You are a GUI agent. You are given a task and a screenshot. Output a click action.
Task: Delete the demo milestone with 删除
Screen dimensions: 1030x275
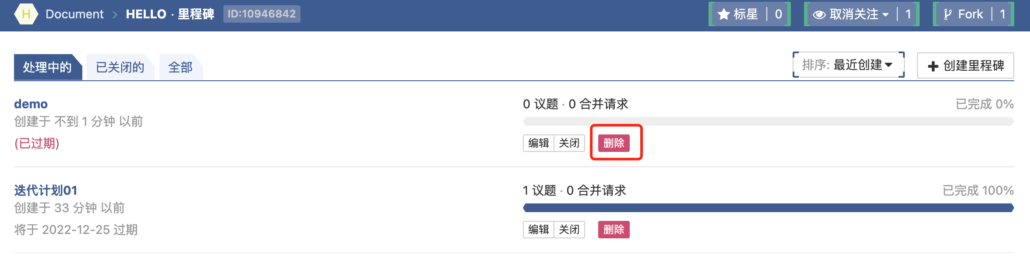pyautogui.click(x=614, y=143)
